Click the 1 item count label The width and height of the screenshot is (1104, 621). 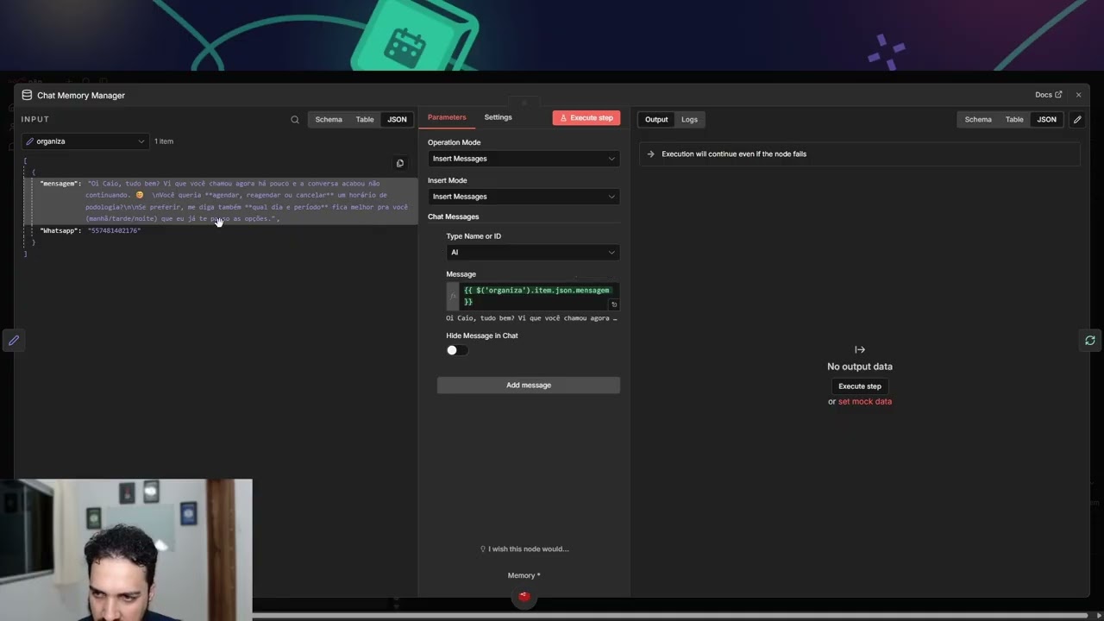[x=164, y=141]
